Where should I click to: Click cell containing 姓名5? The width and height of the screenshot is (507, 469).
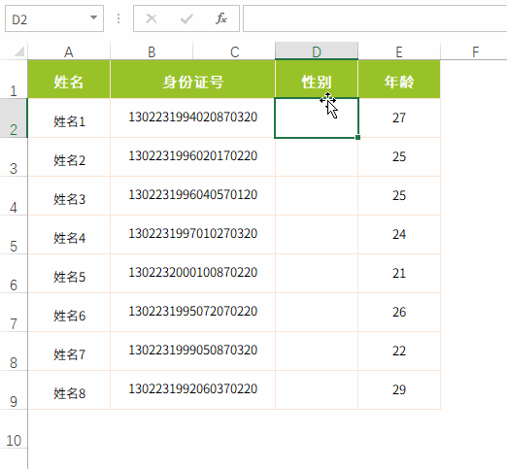[69, 274]
